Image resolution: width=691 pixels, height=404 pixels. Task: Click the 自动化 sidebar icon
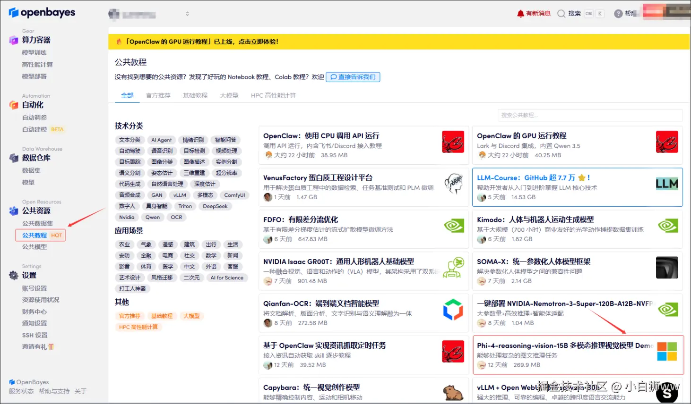[13, 105]
